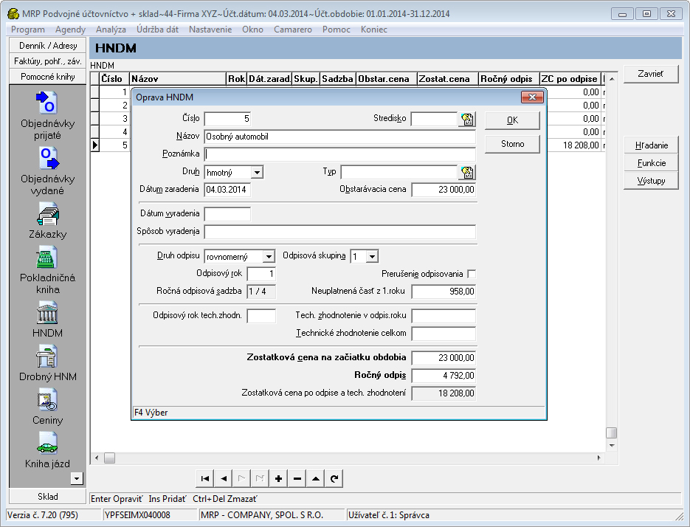
Task: Open the Zákazky module icon
Action: (x=47, y=213)
